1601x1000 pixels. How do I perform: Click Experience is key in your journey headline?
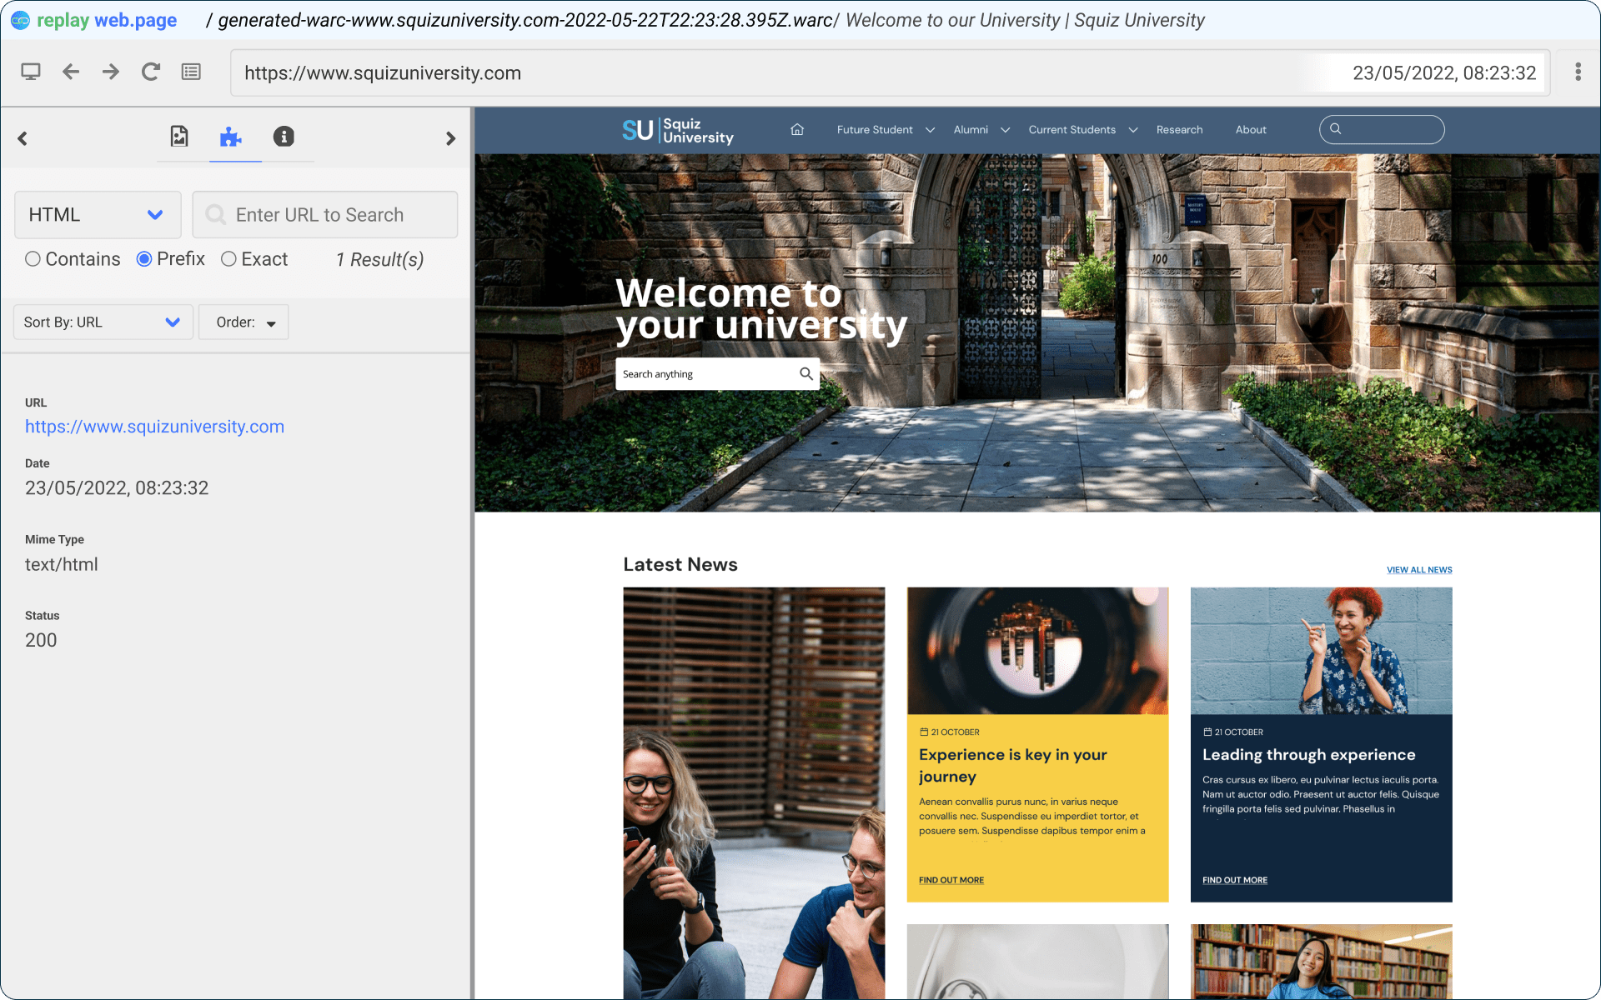pyautogui.click(x=1013, y=765)
